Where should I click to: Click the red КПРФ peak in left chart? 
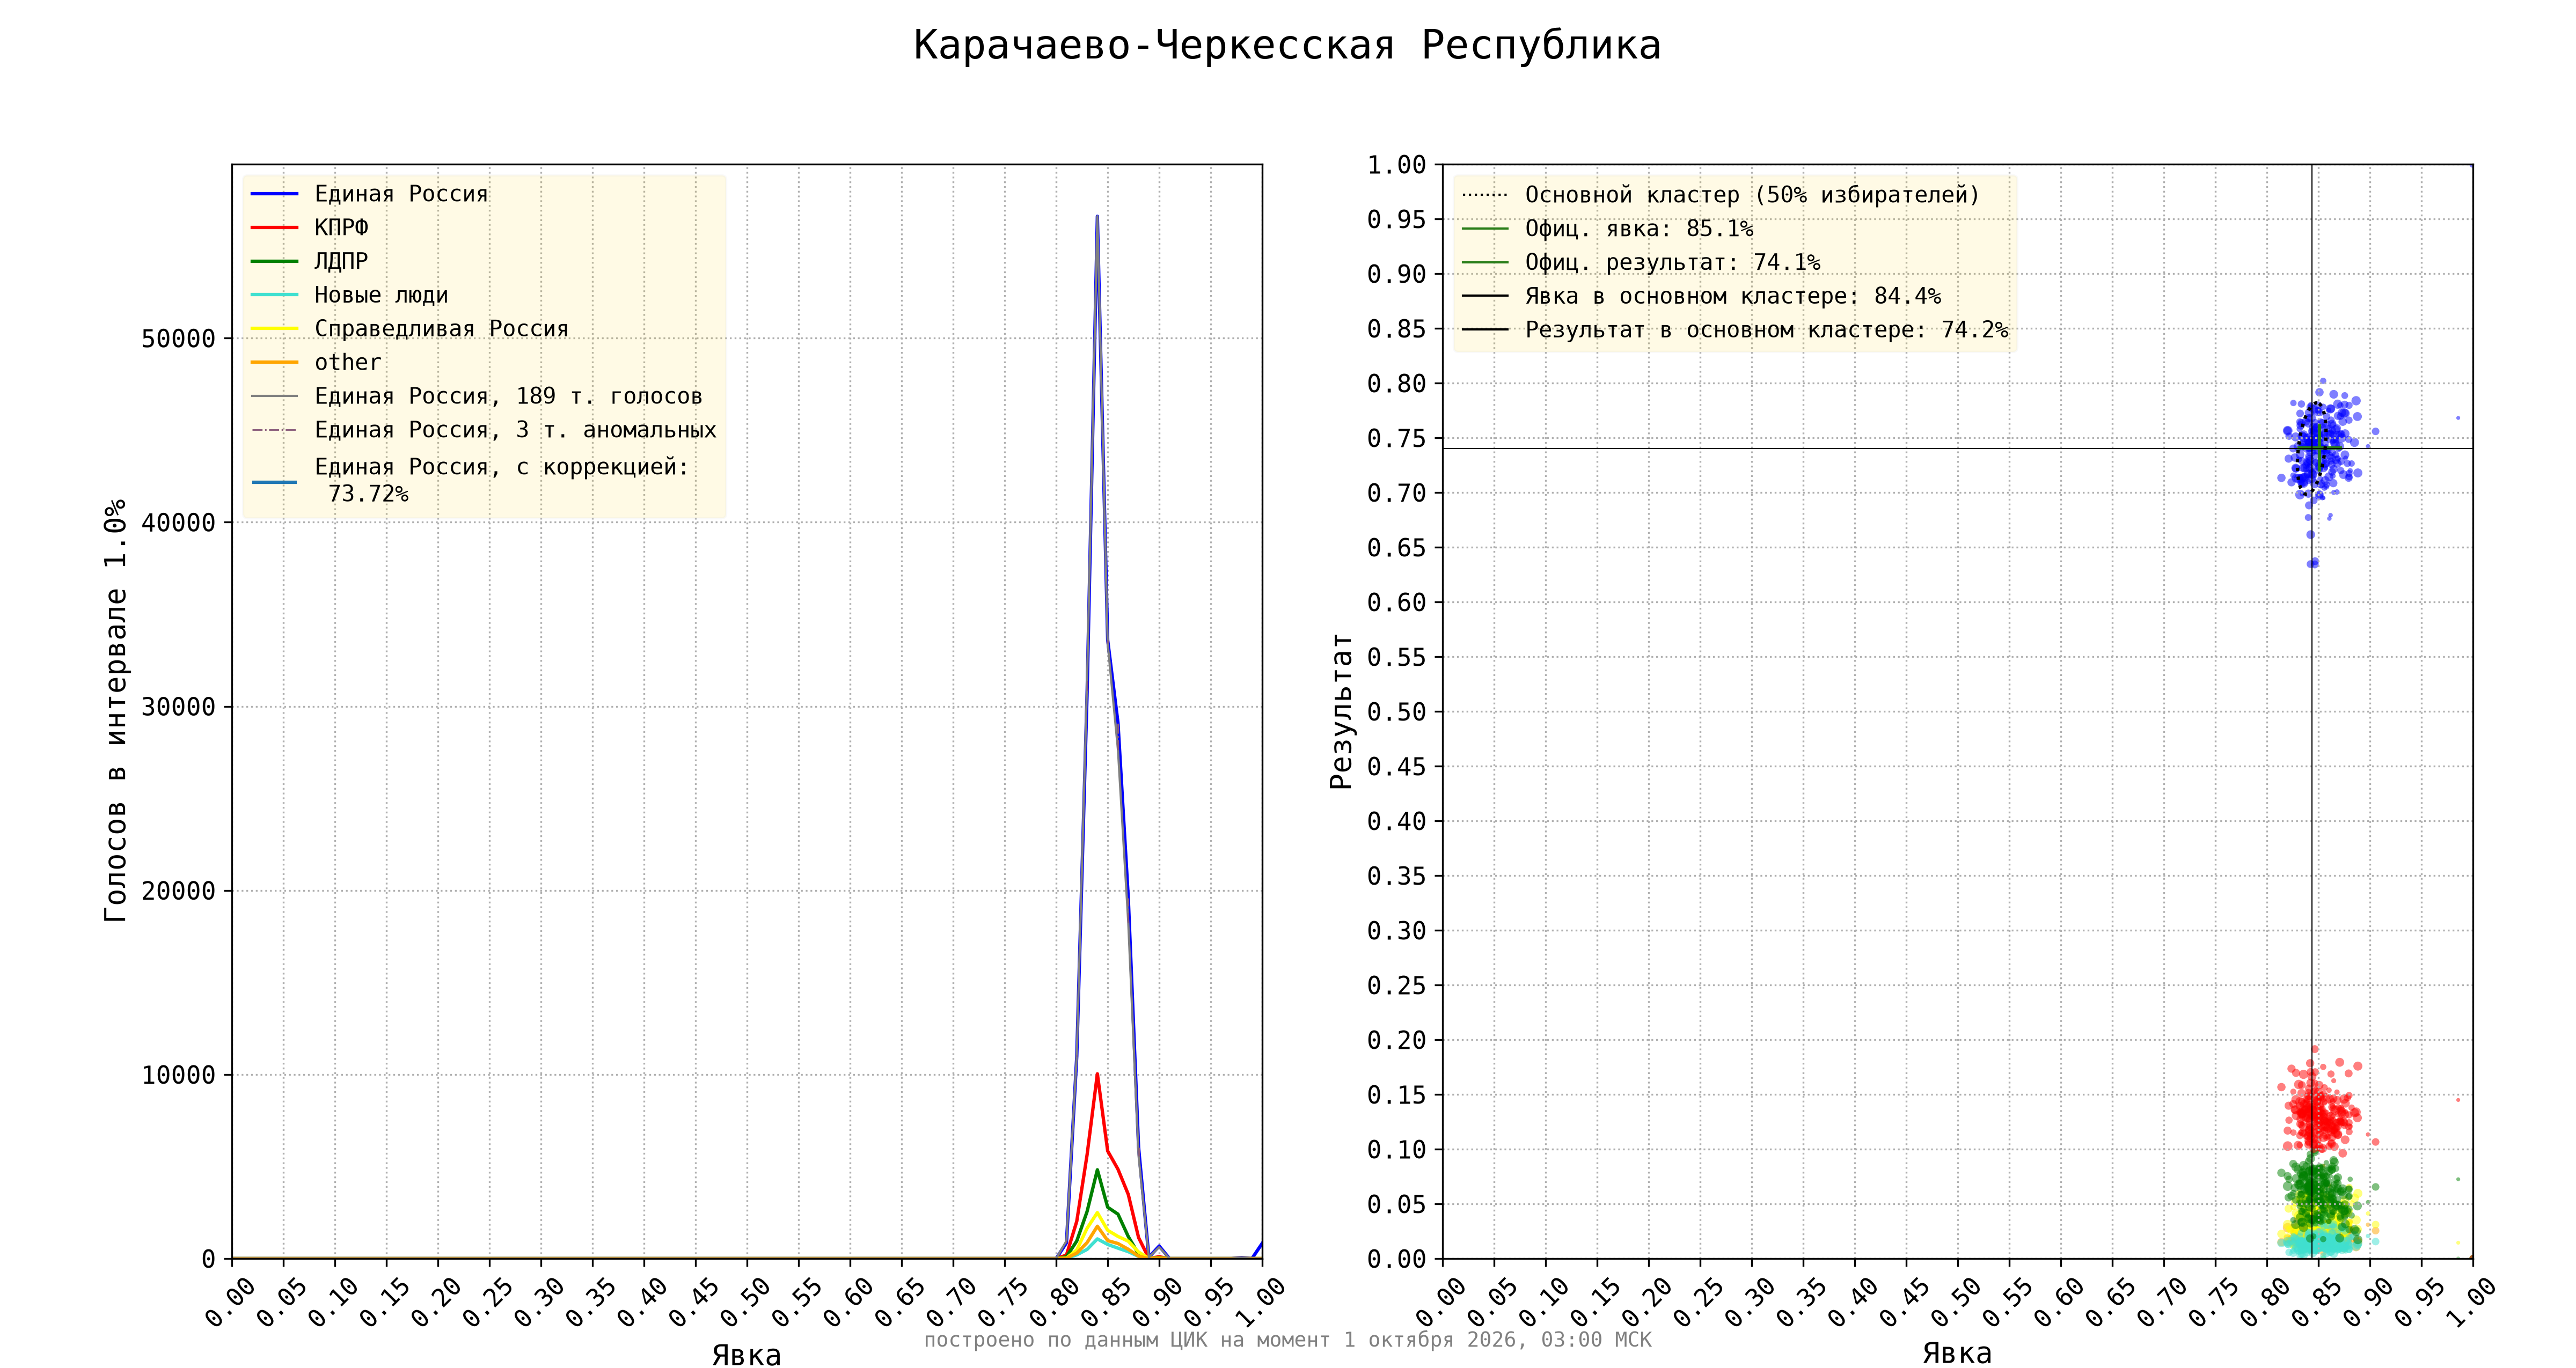point(1097,1076)
